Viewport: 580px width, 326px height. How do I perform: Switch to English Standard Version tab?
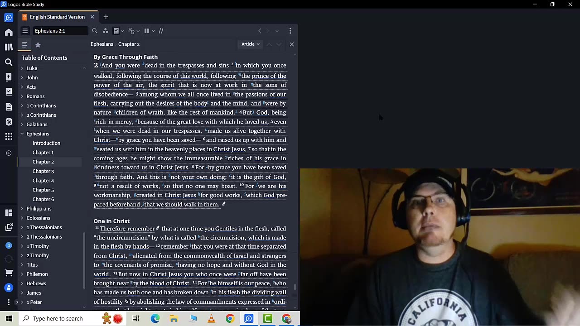(x=57, y=17)
